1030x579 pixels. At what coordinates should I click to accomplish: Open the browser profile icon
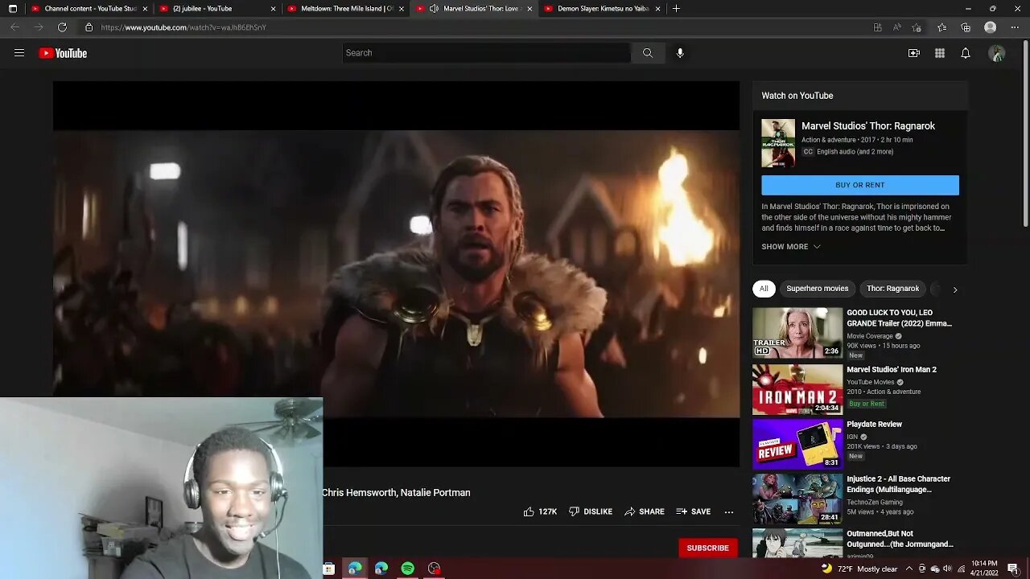click(991, 27)
